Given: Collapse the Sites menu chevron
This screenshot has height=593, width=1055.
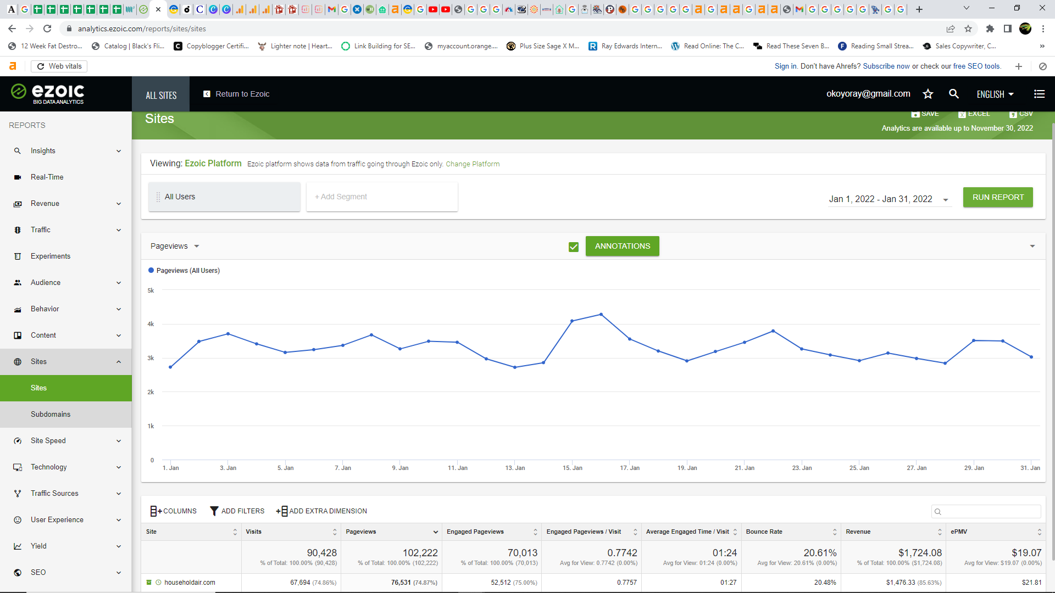Looking at the screenshot, I should pyautogui.click(x=119, y=362).
